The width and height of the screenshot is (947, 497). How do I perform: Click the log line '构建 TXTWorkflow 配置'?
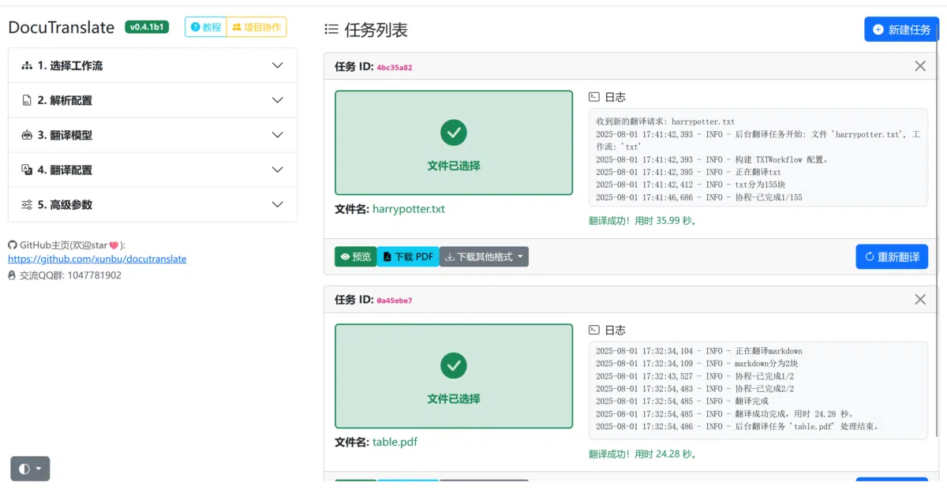click(x=780, y=159)
